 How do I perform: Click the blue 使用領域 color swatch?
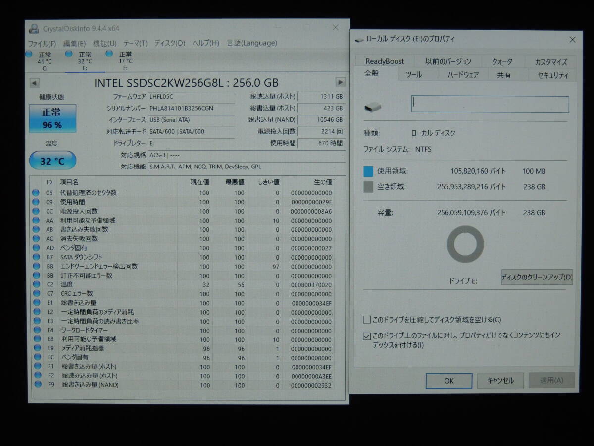(x=368, y=171)
